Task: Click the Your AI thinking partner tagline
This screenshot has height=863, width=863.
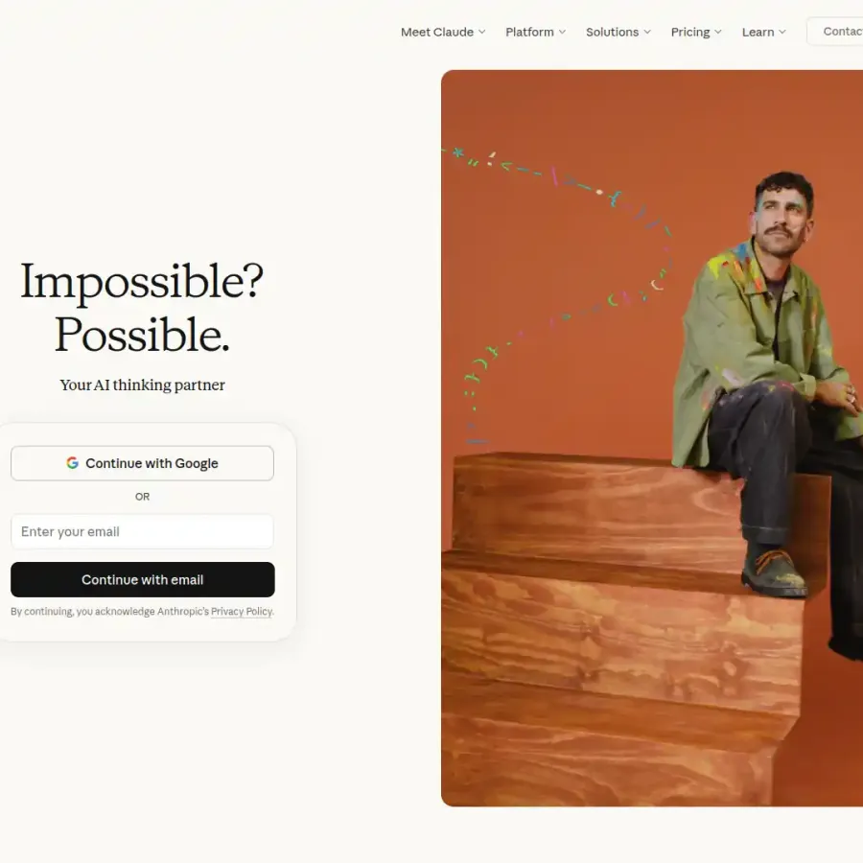Action: coord(142,385)
